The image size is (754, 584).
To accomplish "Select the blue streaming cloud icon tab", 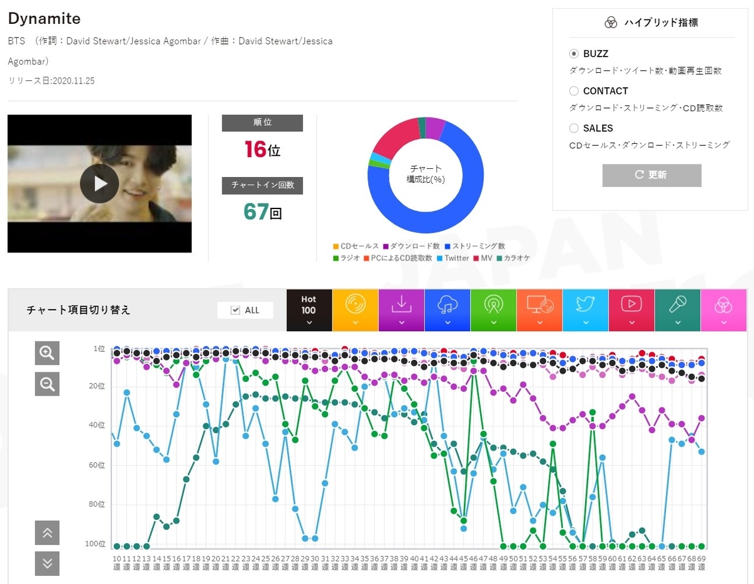I will click(x=447, y=305).
